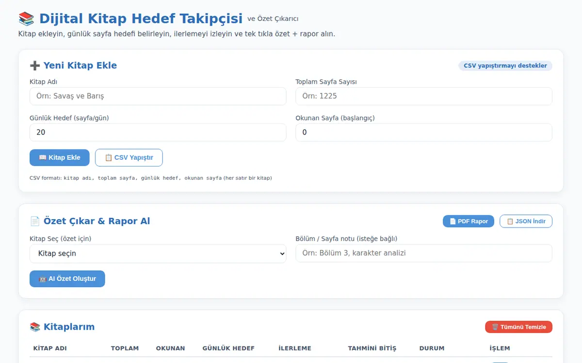The width and height of the screenshot is (582, 363).
Task: Click the İŞLEM column header
Action: point(500,348)
